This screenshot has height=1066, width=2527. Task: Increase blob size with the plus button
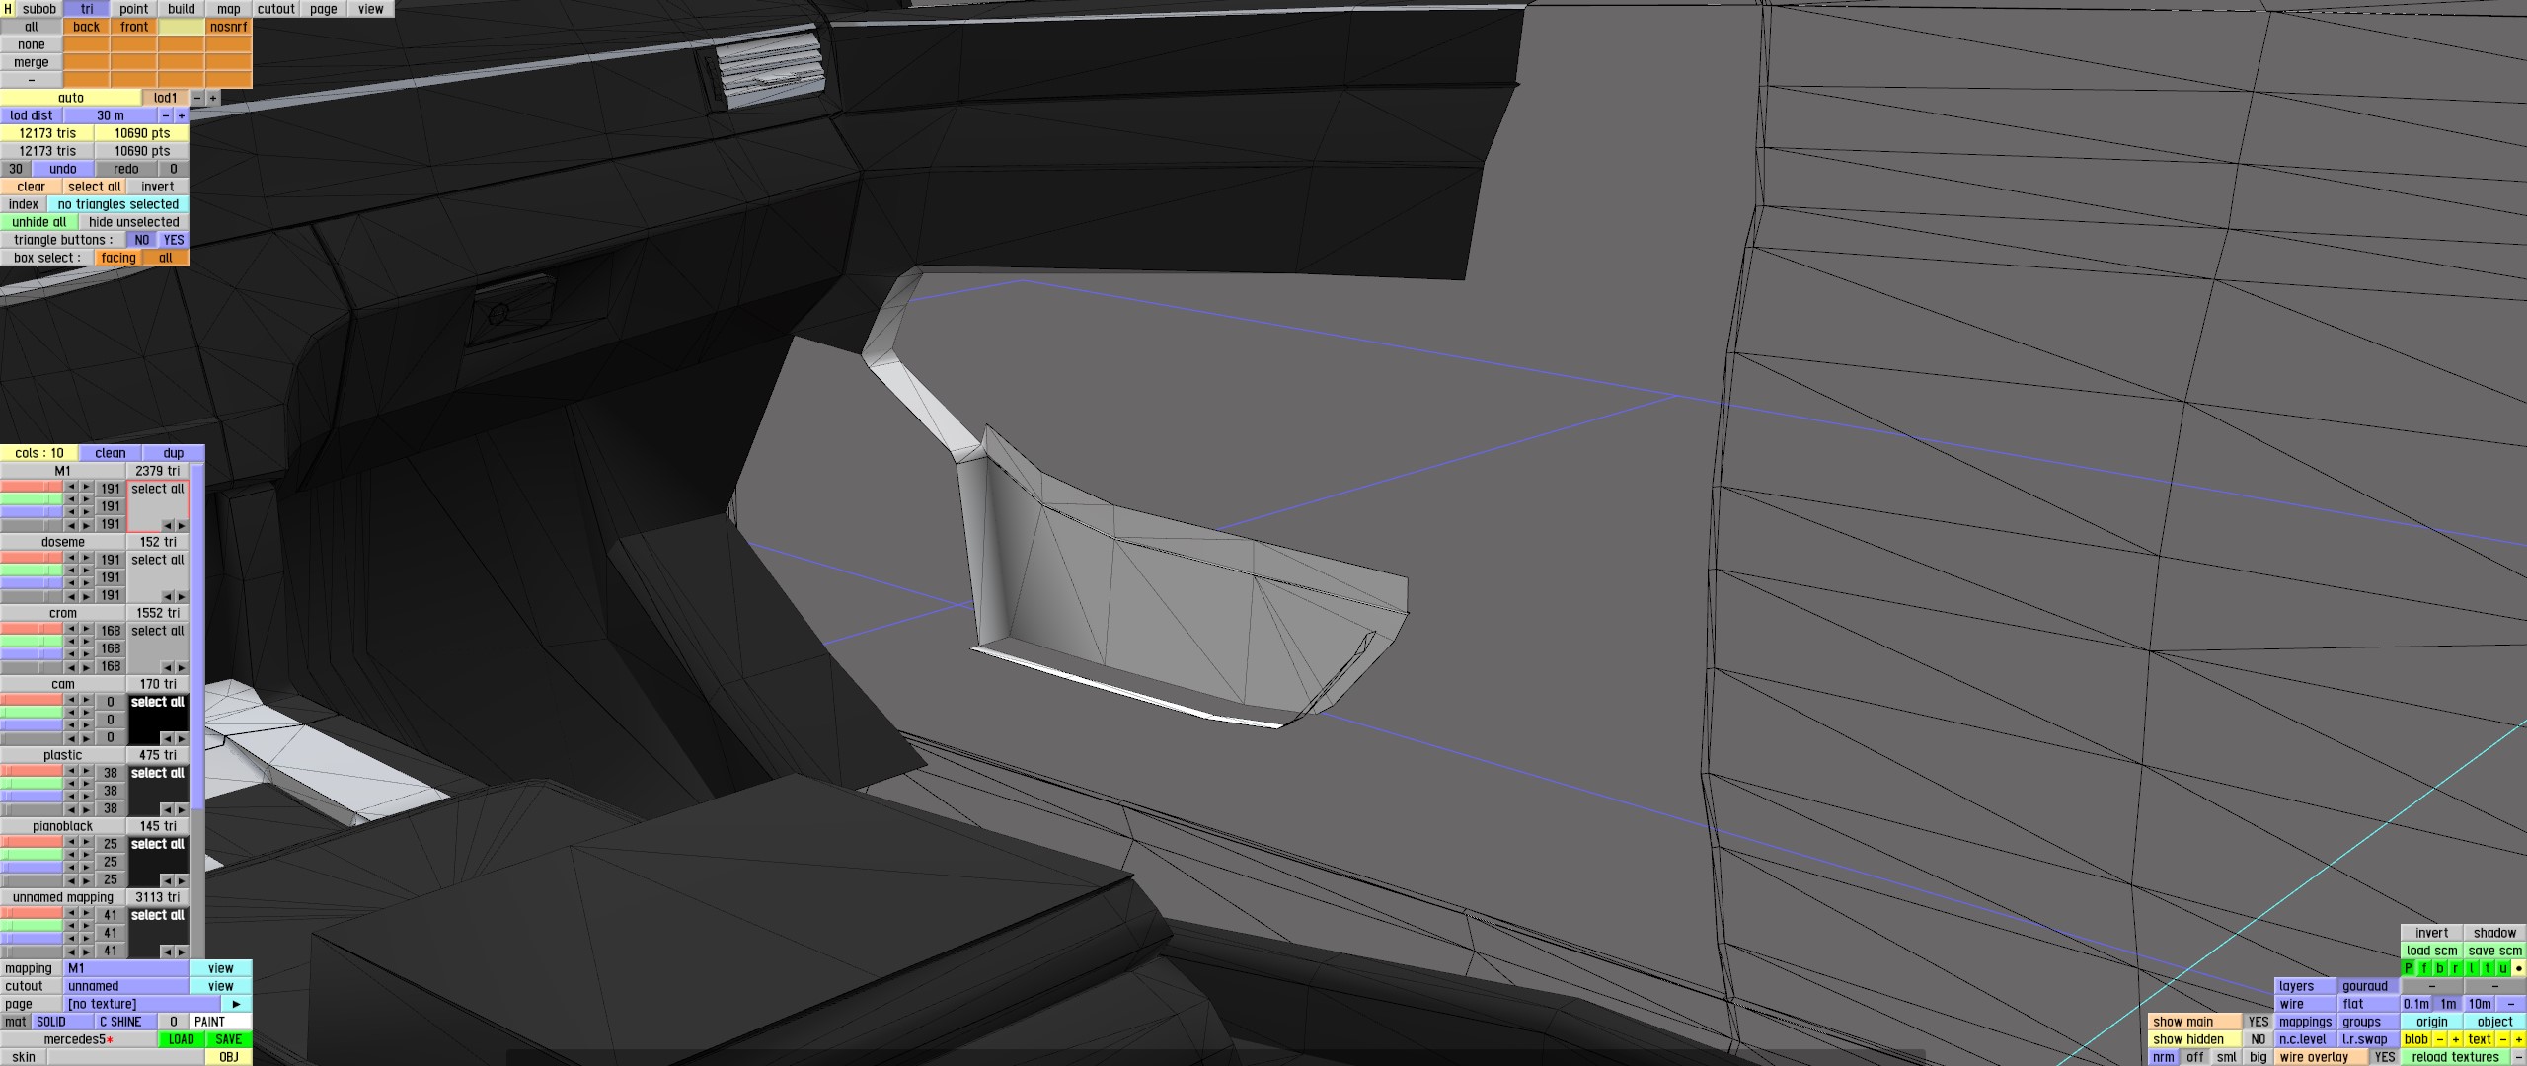[2455, 1039]
